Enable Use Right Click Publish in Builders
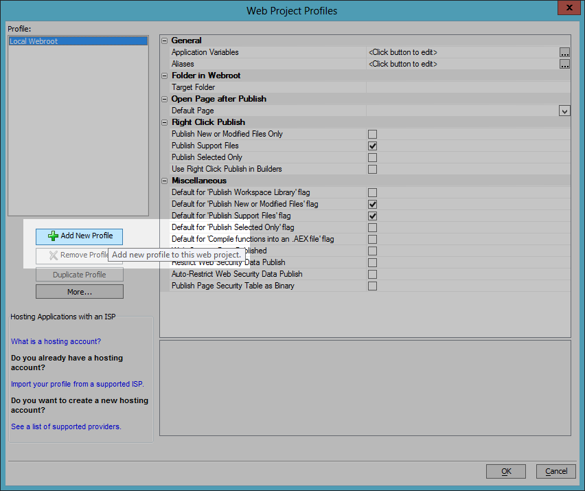The width and height of the screenshot is (585, 491). pos(372,169)
